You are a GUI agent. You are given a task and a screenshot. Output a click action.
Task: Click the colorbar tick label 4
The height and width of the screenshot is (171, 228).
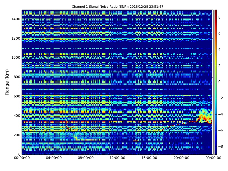click(219, 50)
